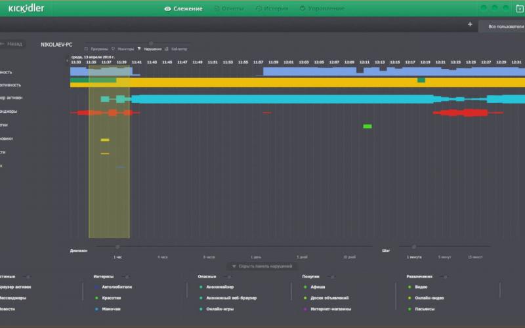The height and width of the screenshot is (328, 525).
Task: Open the Все пользователи tab
Action: point(505,26)
